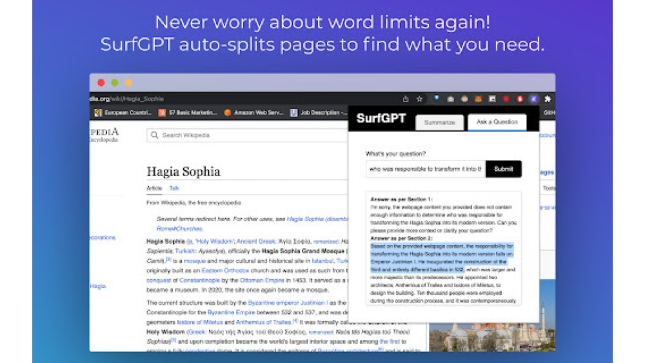Focus the Search Wikipedia field
This screenshot has height=363, width=645.
pyautogui.click(x=247, y=135)
